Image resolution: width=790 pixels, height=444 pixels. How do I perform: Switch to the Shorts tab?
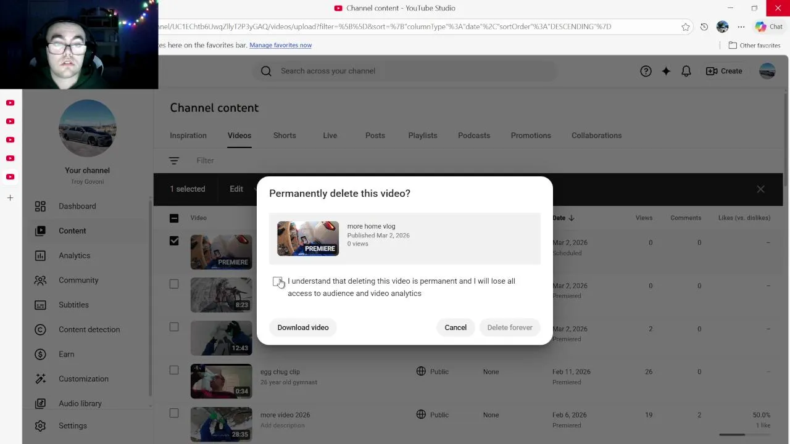(x=285, y=136)
